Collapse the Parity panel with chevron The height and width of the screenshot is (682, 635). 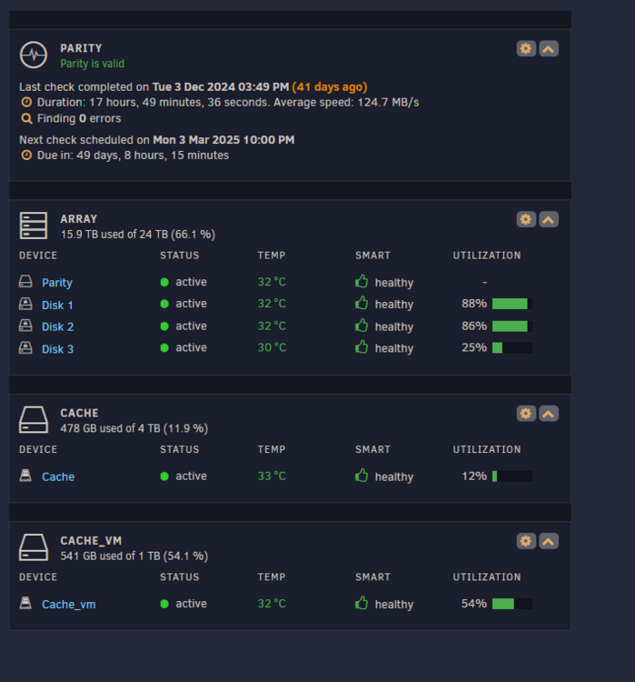549,49
